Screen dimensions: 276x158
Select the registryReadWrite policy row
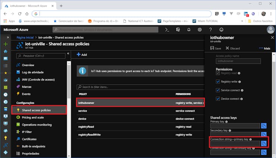140,135
